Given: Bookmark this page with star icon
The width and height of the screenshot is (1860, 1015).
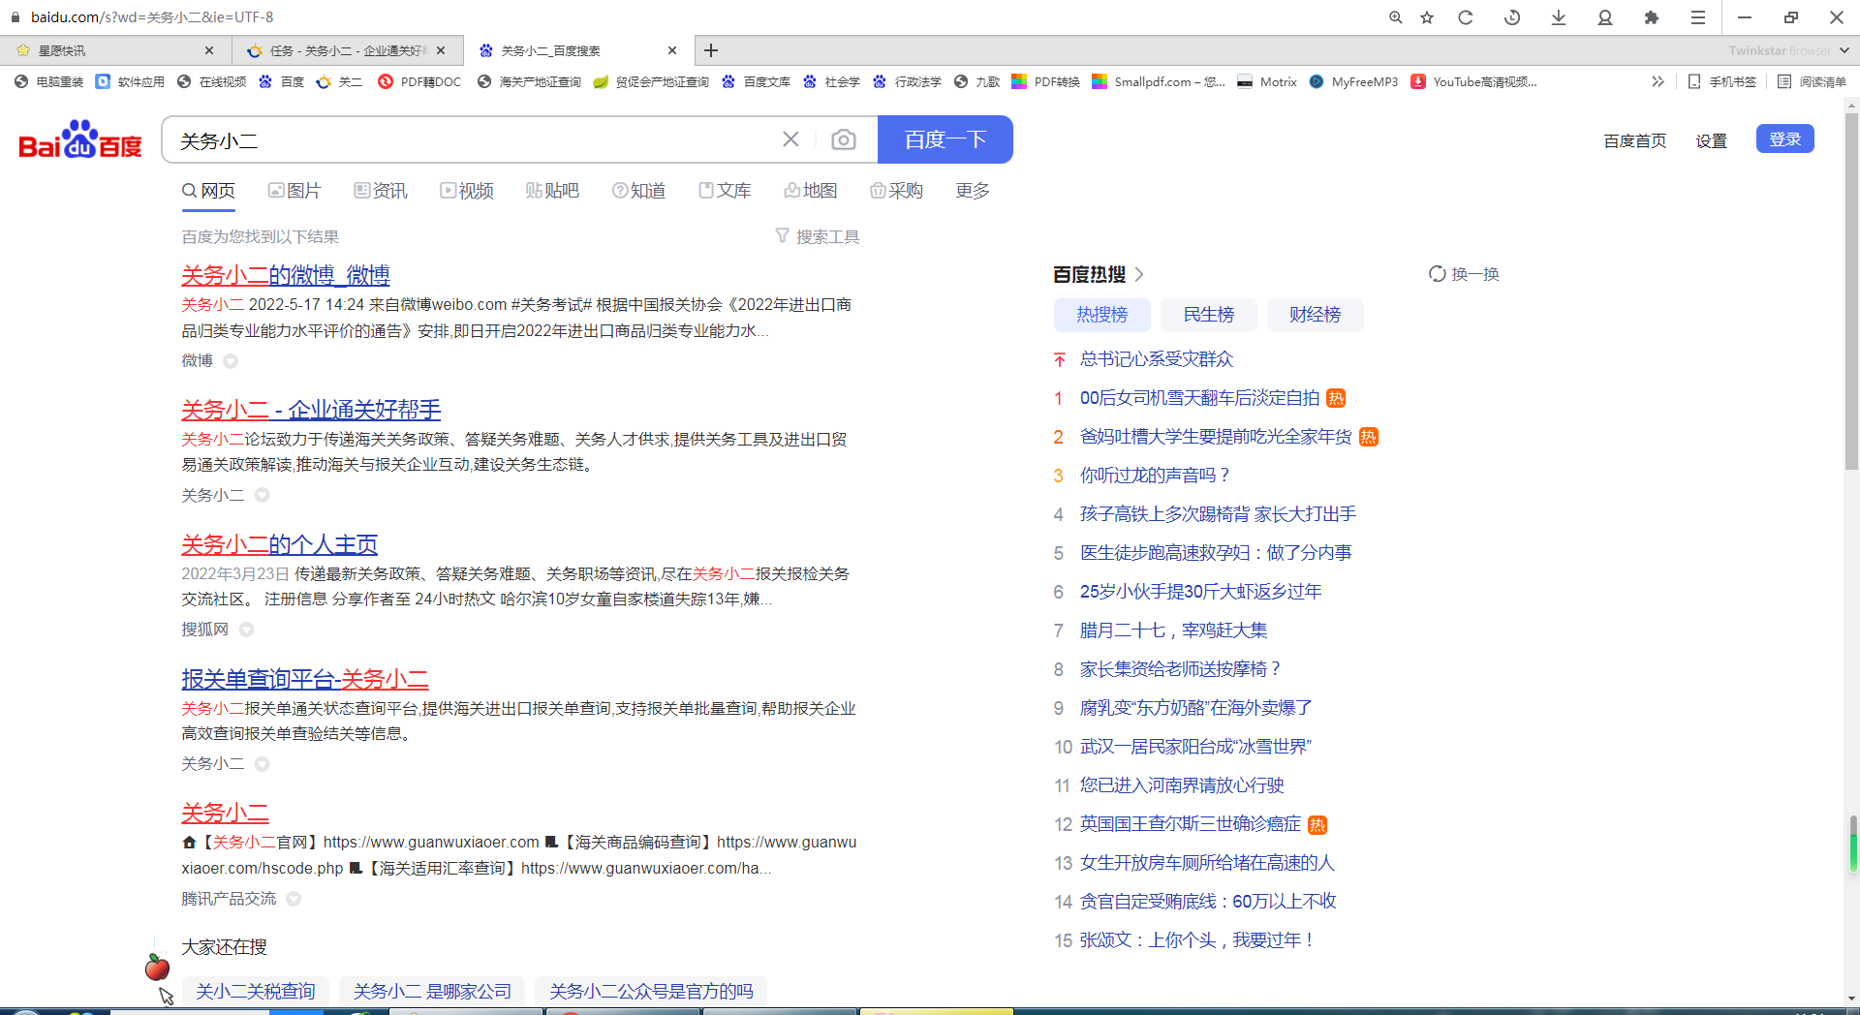Looking at the screenshot, I should point(1427,17).
